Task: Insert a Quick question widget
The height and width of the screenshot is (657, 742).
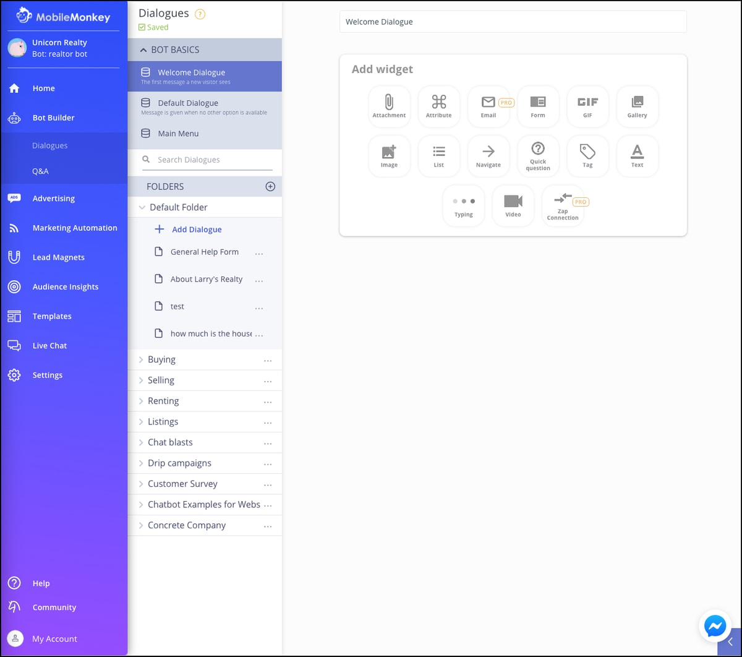Action: tap(538, 155)
